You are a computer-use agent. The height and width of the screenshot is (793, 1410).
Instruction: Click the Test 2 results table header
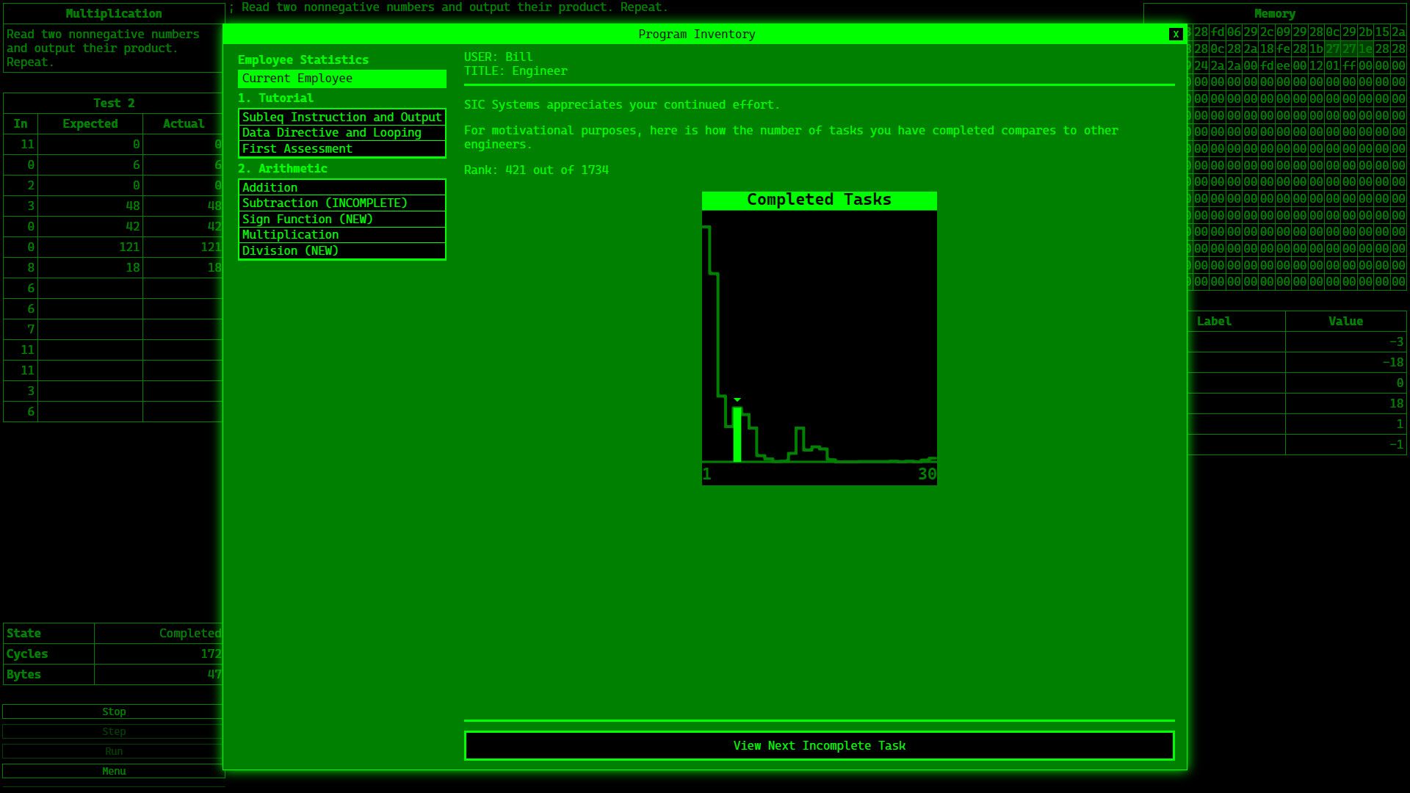point(114,103)
